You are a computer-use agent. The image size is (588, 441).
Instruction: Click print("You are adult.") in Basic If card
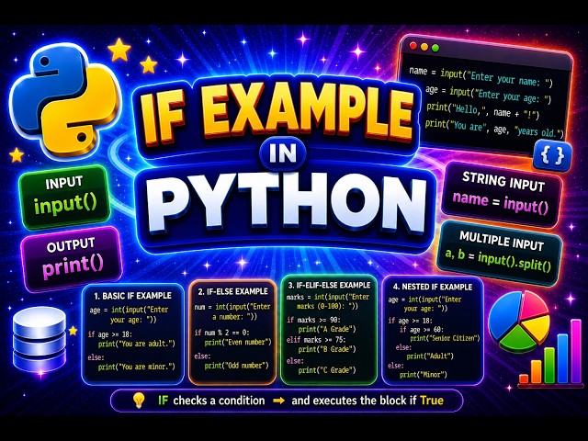pos(137,344)
